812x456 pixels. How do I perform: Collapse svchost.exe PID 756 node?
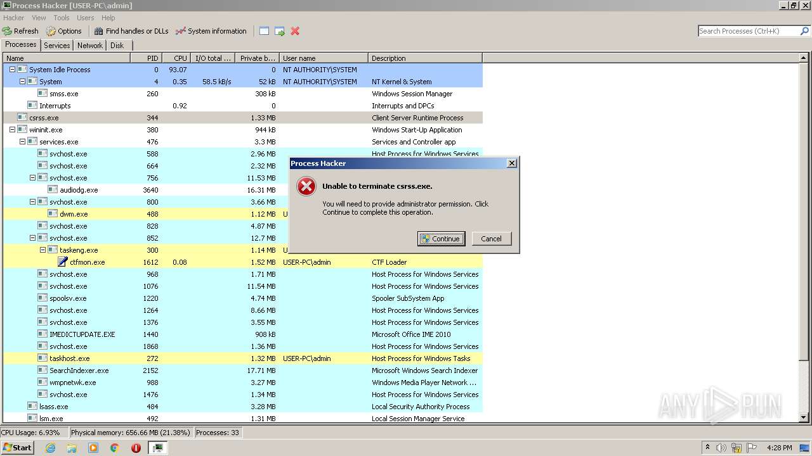(x=32, y=178)
